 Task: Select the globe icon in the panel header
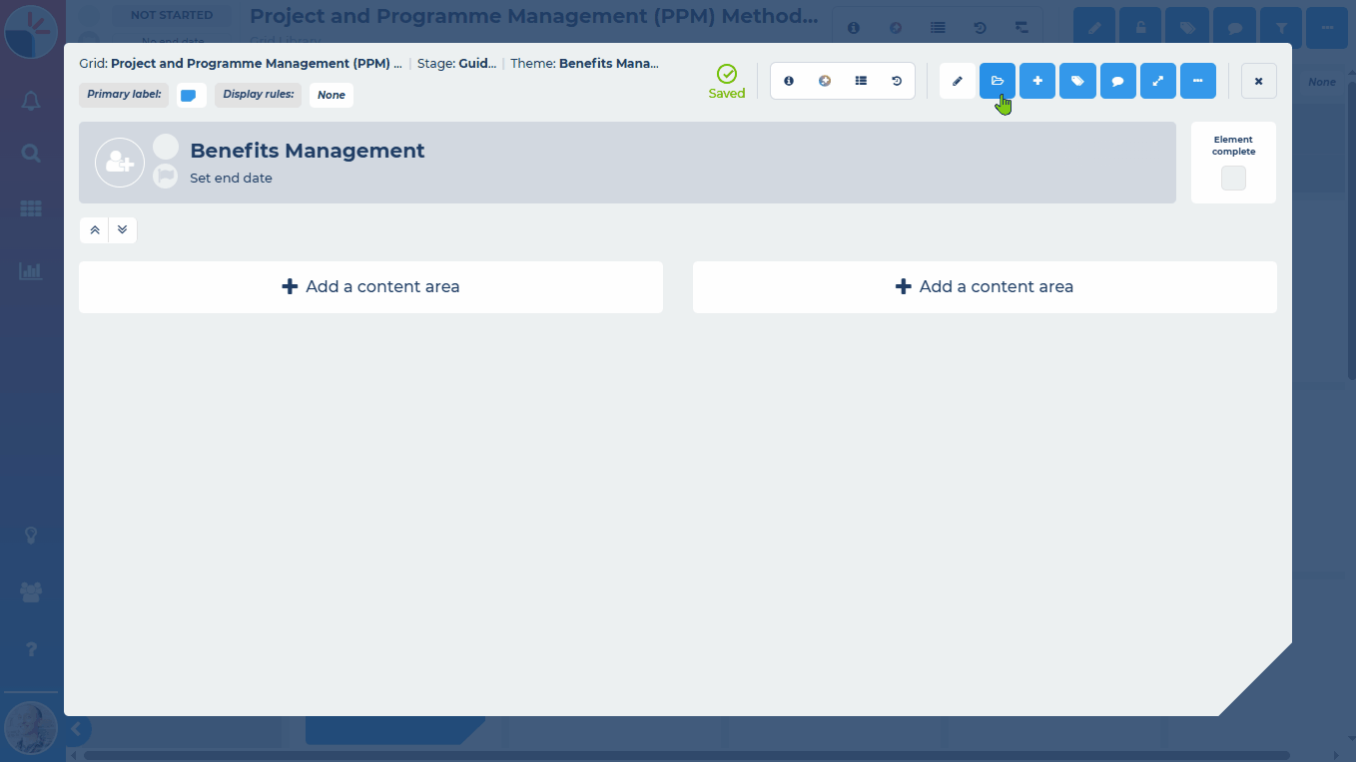click(825, 81)
